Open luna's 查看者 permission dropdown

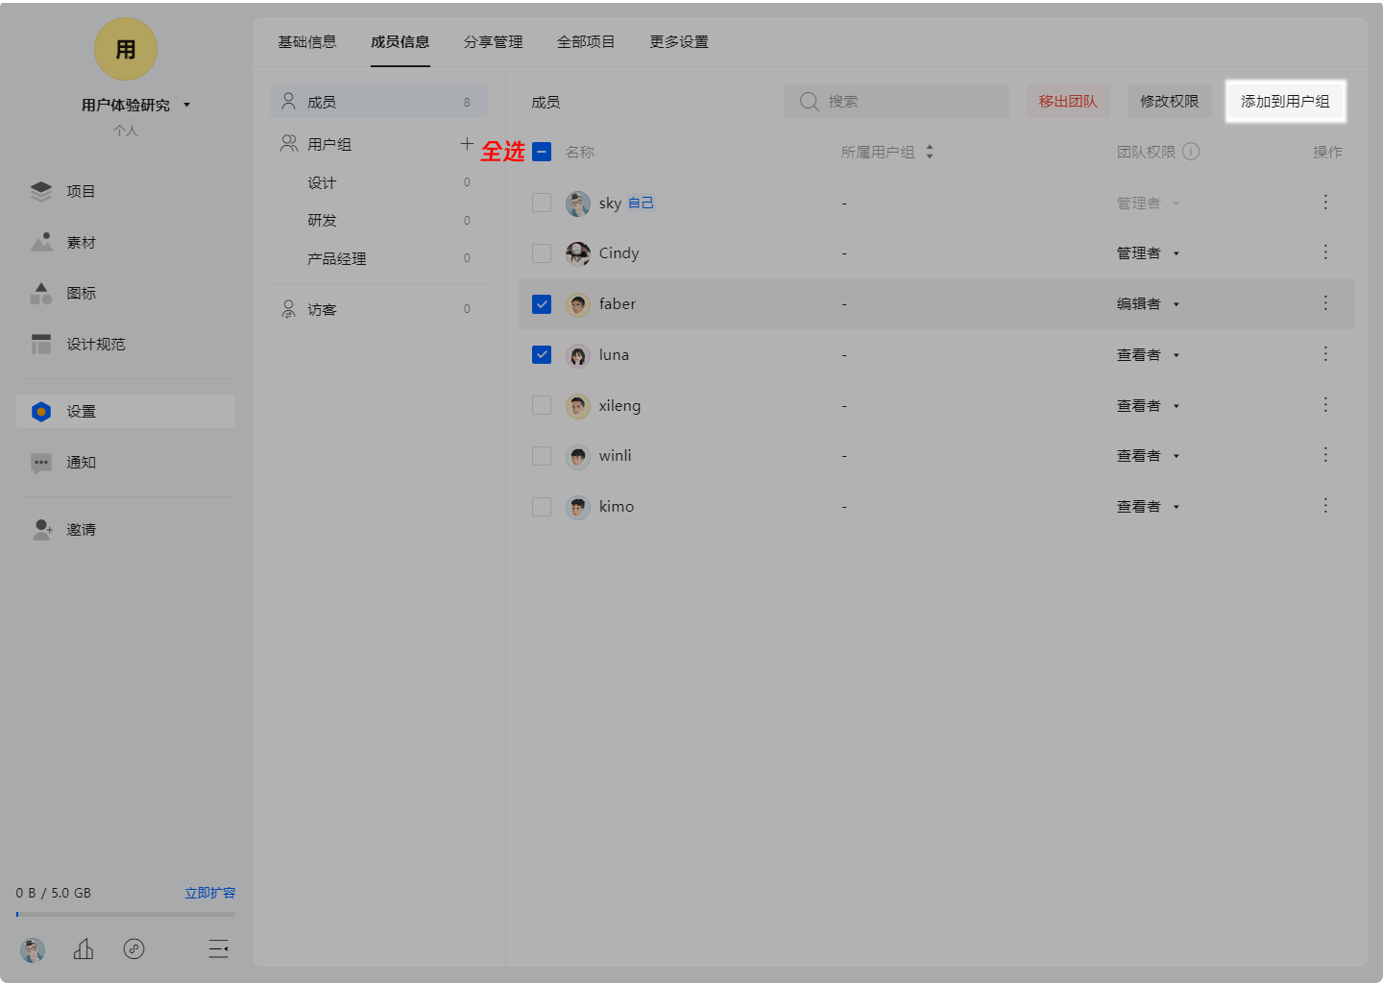[x=1148, y=355]
